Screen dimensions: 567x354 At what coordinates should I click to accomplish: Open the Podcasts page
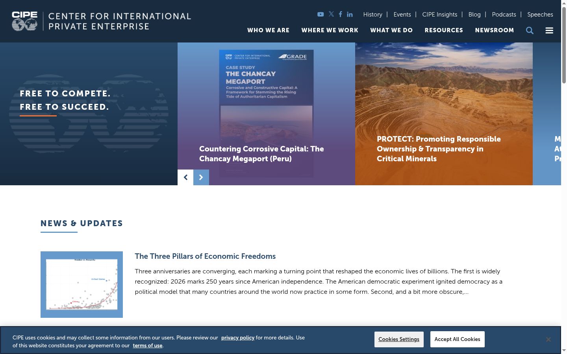point(504,15)
